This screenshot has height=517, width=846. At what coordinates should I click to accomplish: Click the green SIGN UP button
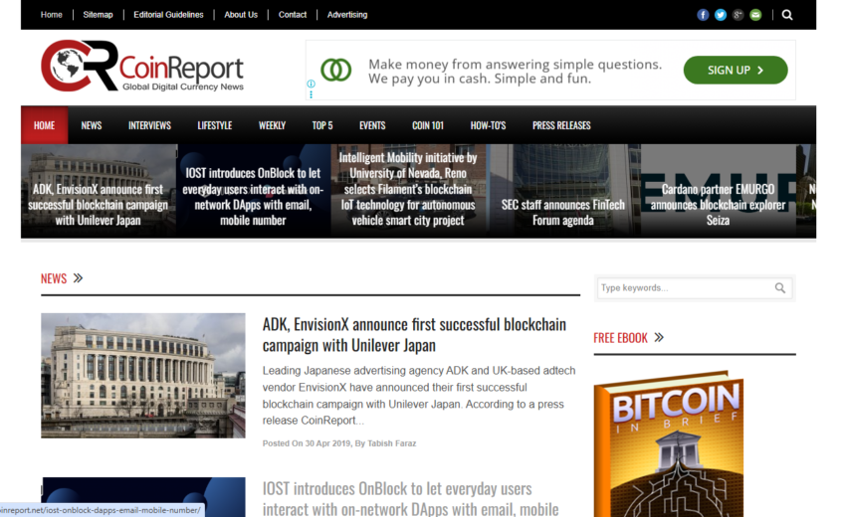tap(736, 70)
